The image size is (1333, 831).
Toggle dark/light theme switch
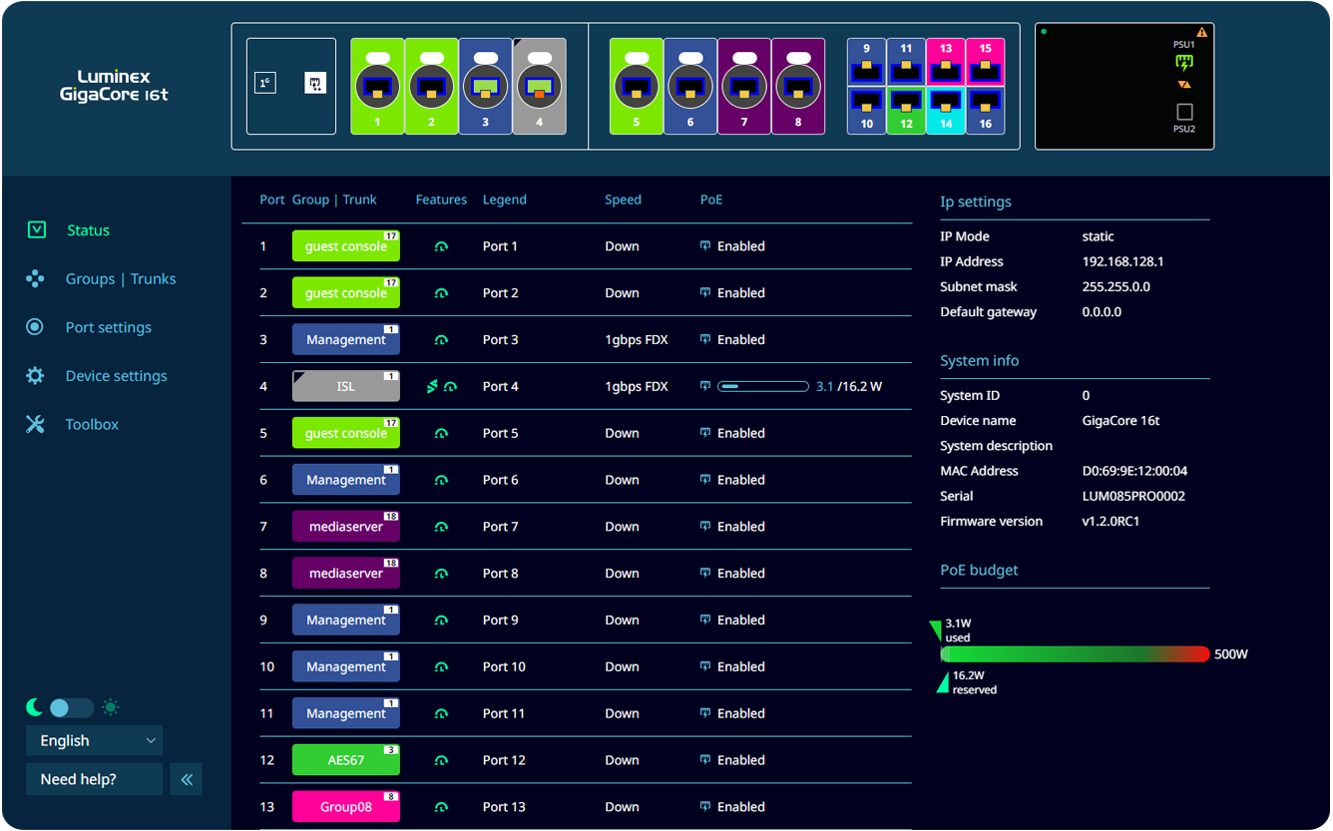71,708
